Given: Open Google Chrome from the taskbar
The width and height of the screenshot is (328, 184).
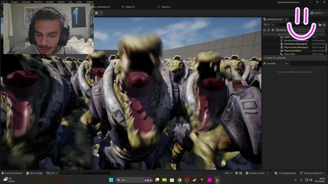Looking at the screenshot, I should pos(179,180).
